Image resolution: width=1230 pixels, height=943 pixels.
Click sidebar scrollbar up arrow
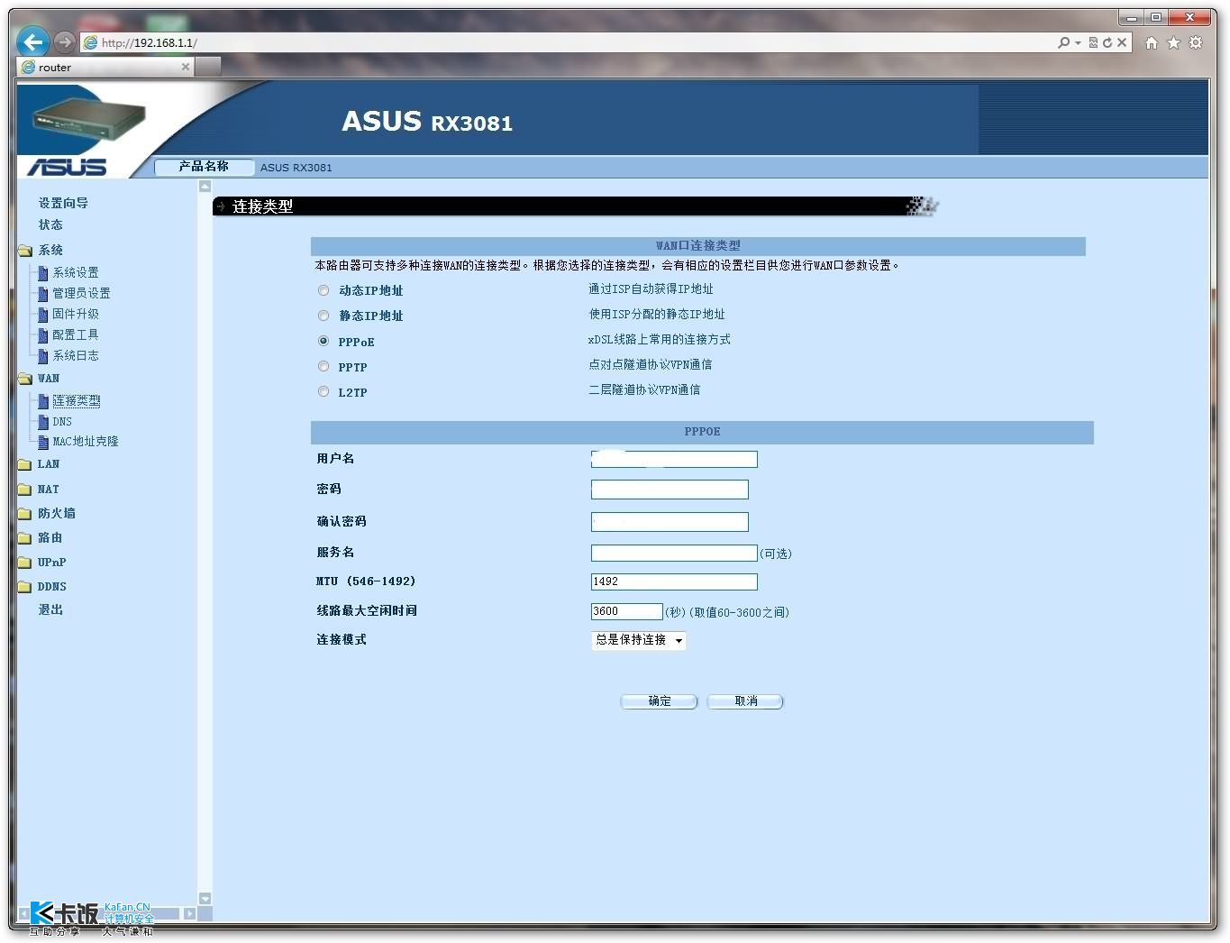coord(205,187)
